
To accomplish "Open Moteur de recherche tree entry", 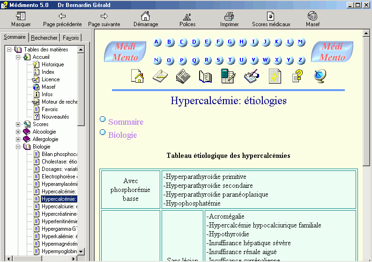I will click(x=60, y=102).
